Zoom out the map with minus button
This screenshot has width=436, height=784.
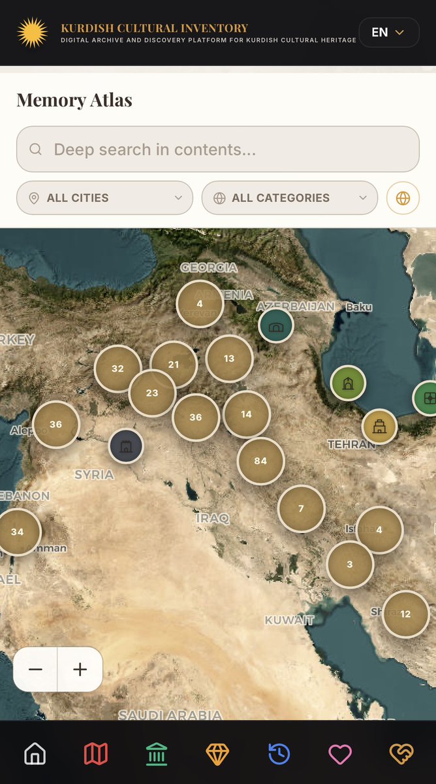pyautogui.click(x=35, y=670)
